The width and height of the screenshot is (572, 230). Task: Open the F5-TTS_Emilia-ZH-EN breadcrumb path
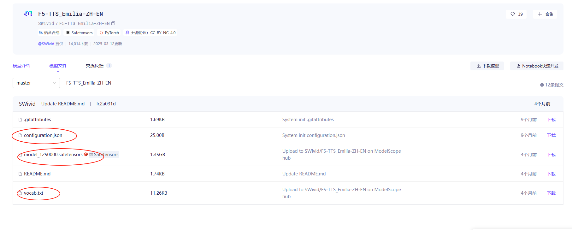(89, 83)
